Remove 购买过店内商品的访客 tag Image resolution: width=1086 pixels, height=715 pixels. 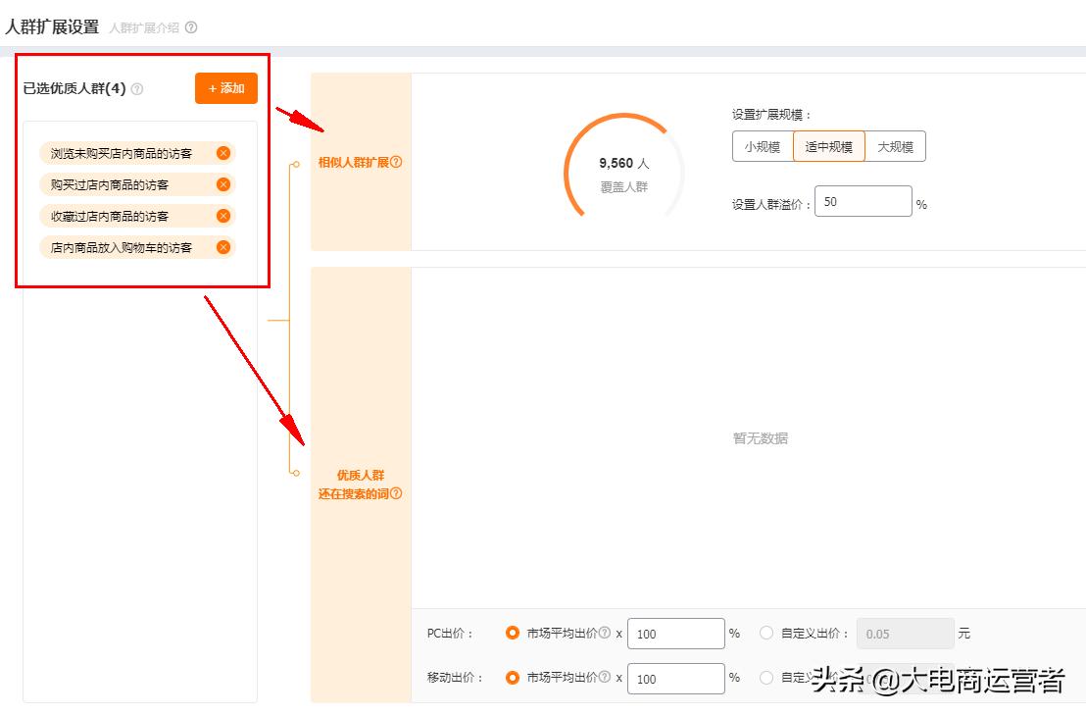223,184
